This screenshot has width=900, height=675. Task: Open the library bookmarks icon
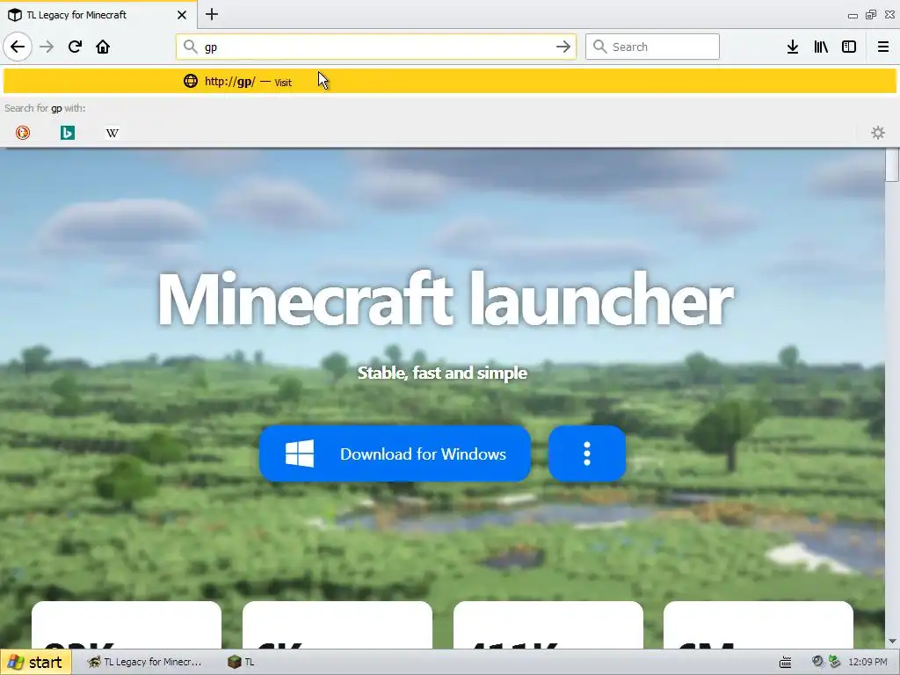coord(821,47)
